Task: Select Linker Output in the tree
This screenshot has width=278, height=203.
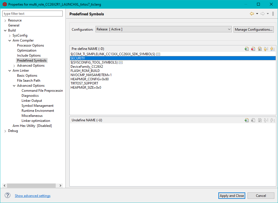Action: pyautogui.click(x=32, y=101)
